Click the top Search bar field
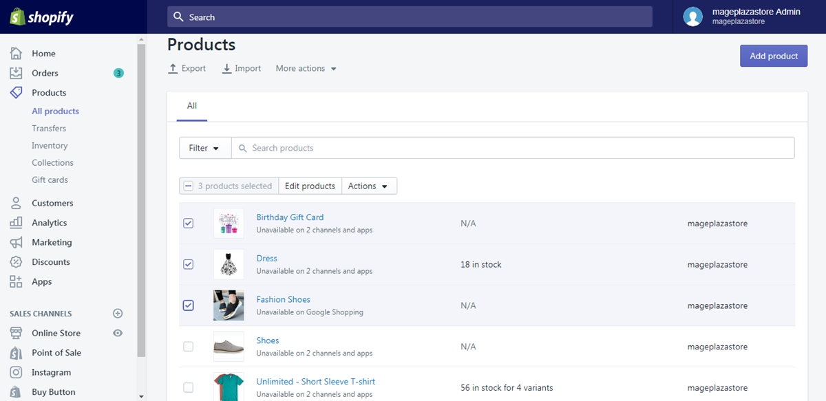The height and width of the screenshot is (401, 826). [x=410, y=17]
